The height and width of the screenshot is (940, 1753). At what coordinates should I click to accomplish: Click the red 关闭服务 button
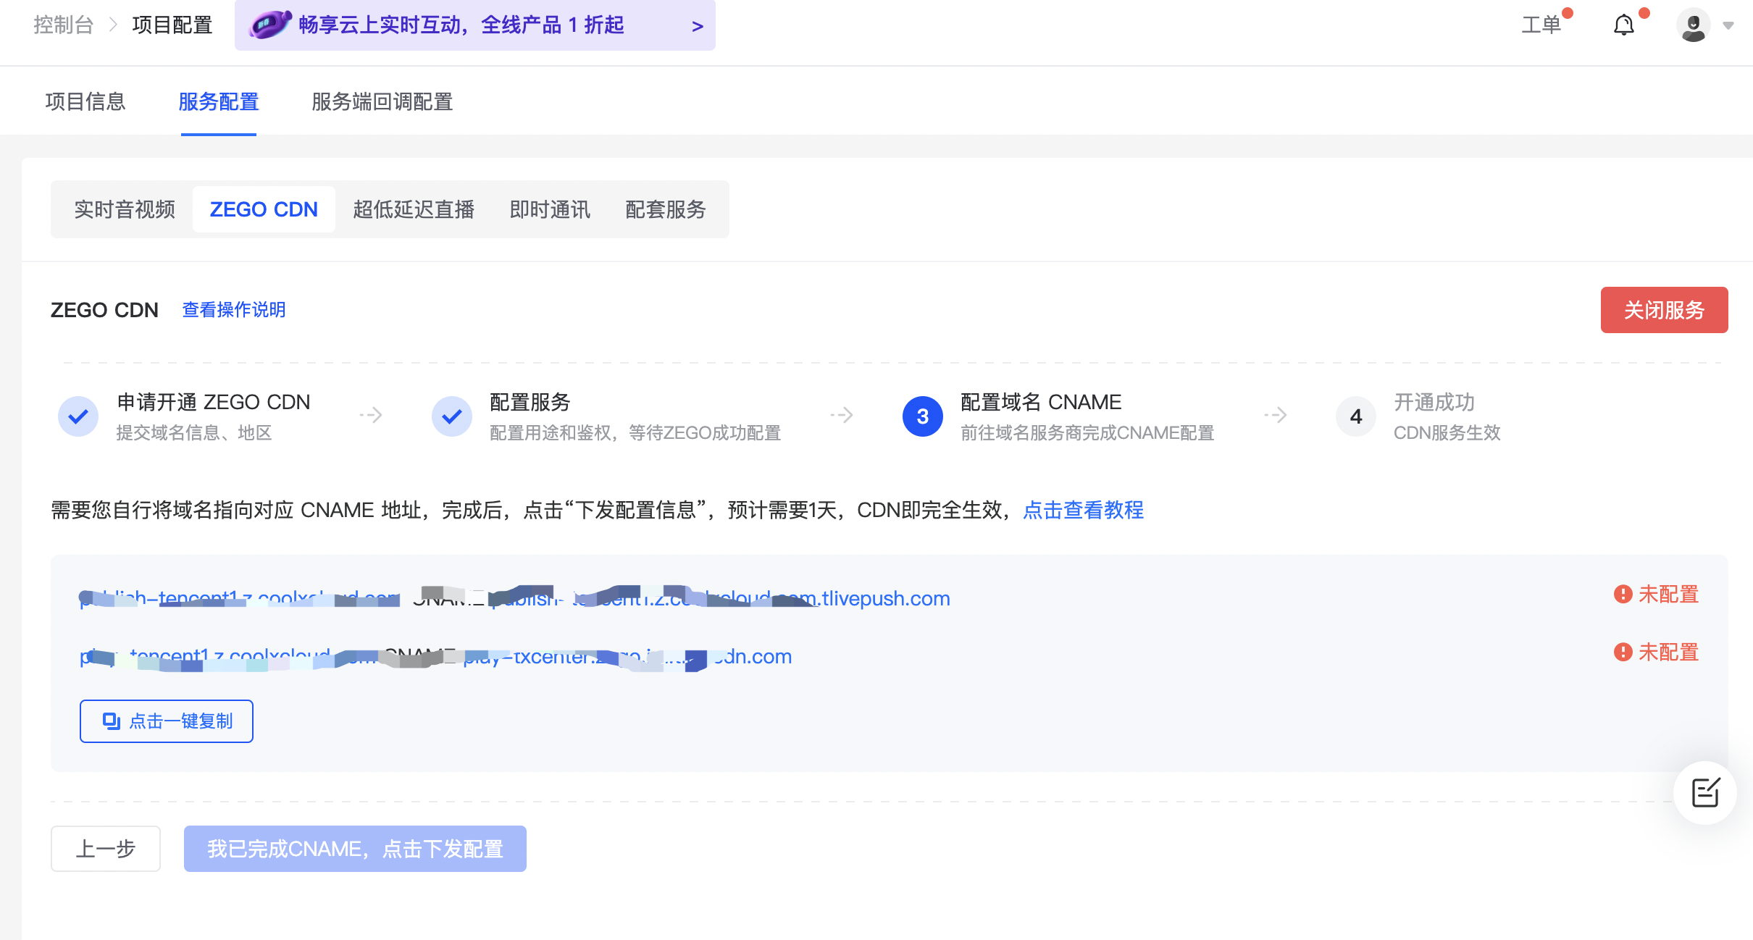point(1663,310)
